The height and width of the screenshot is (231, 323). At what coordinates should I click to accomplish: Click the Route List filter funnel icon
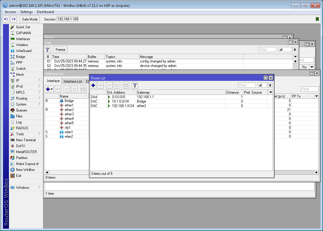coord(135,85)
